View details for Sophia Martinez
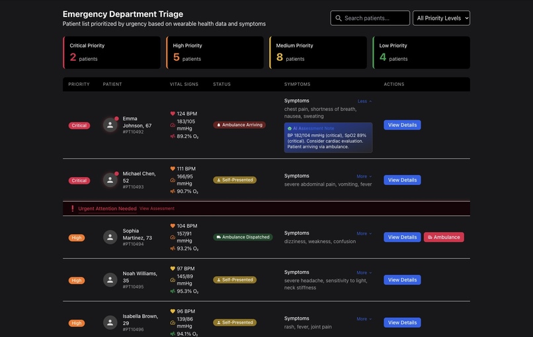Viewport: 533px width, 337px height. click(x=402, y=237)
